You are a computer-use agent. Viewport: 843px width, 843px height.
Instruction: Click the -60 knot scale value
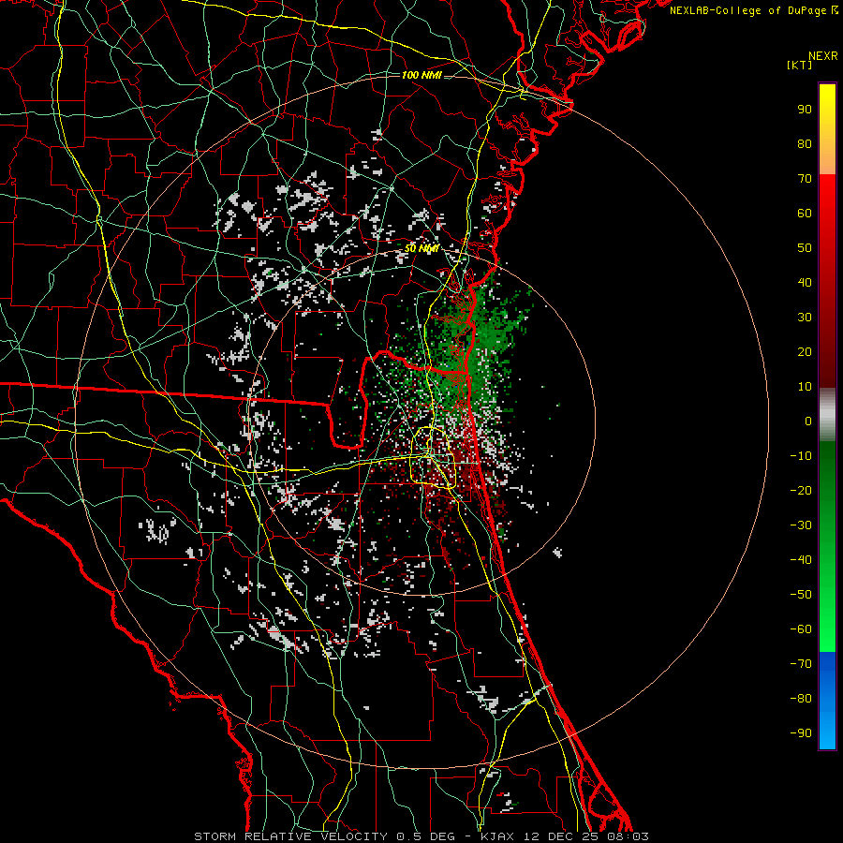point(801,629)
